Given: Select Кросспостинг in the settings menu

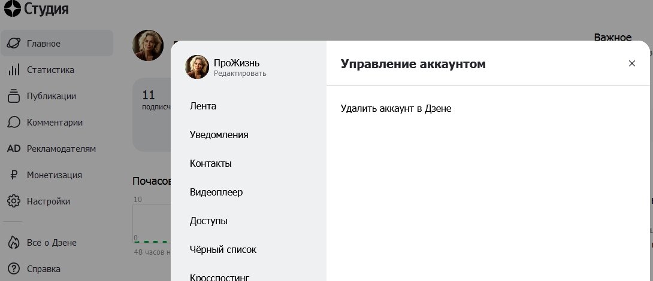Looking at the screenshot, I should [x=219, y=277].
